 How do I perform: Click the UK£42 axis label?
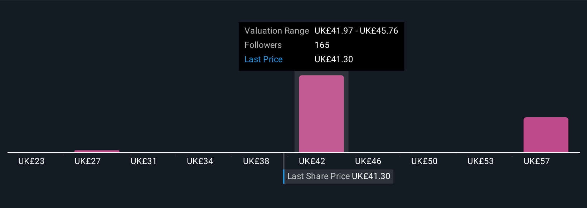pyautogui.click(x=312, y=161)
